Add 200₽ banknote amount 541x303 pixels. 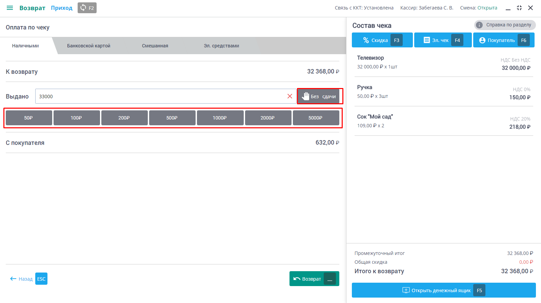pyautogui.click(x=124, y=118)
